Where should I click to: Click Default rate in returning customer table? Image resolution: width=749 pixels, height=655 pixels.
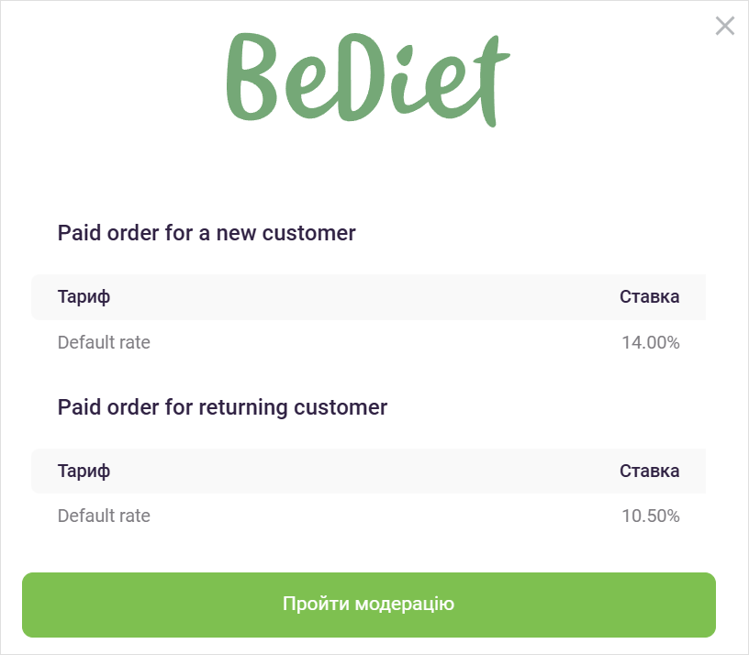(x=104, y=516)
